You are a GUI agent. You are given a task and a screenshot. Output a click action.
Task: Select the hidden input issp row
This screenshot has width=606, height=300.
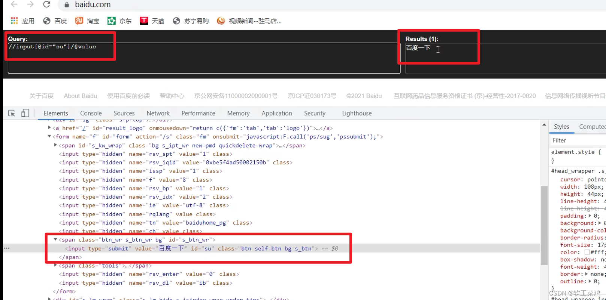[x=140, y=171]
